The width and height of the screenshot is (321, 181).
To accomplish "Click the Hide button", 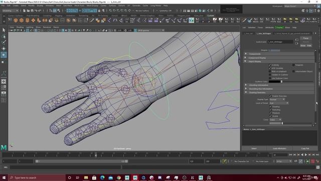I will pos(309,46).
